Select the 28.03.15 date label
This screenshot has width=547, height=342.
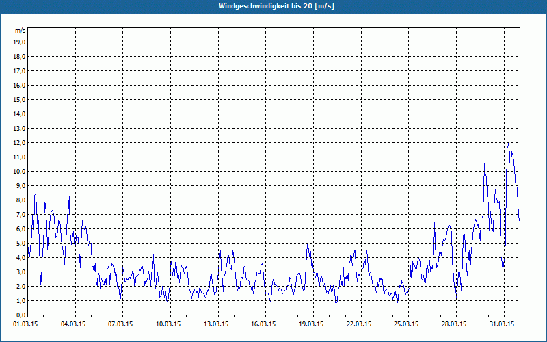[454, 324]
